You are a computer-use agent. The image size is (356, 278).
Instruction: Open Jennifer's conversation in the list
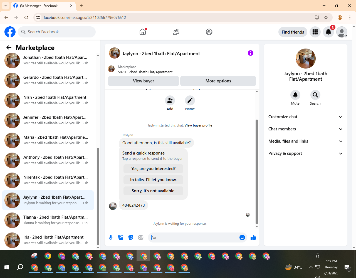click(48, 120)
